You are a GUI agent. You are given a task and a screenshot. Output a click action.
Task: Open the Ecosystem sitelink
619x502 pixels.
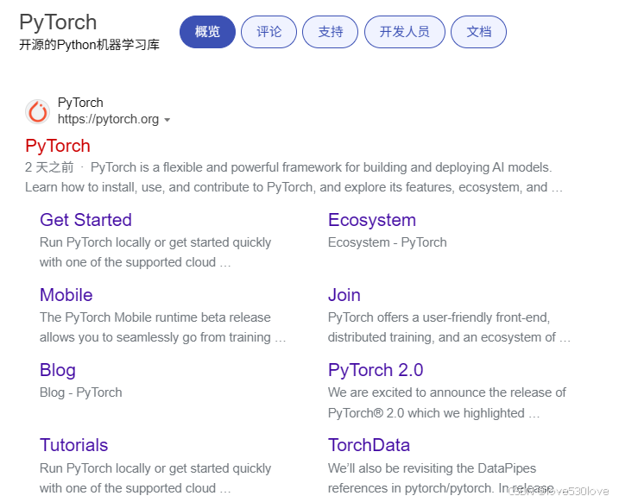click(x=372, y=220)
